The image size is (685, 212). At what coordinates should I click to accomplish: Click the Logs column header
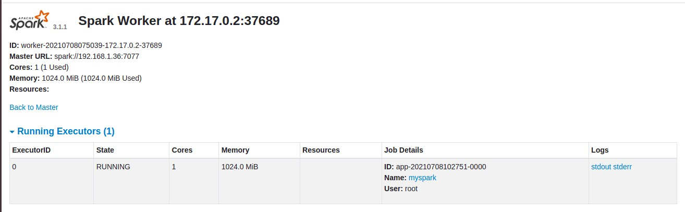coord(600,150)
